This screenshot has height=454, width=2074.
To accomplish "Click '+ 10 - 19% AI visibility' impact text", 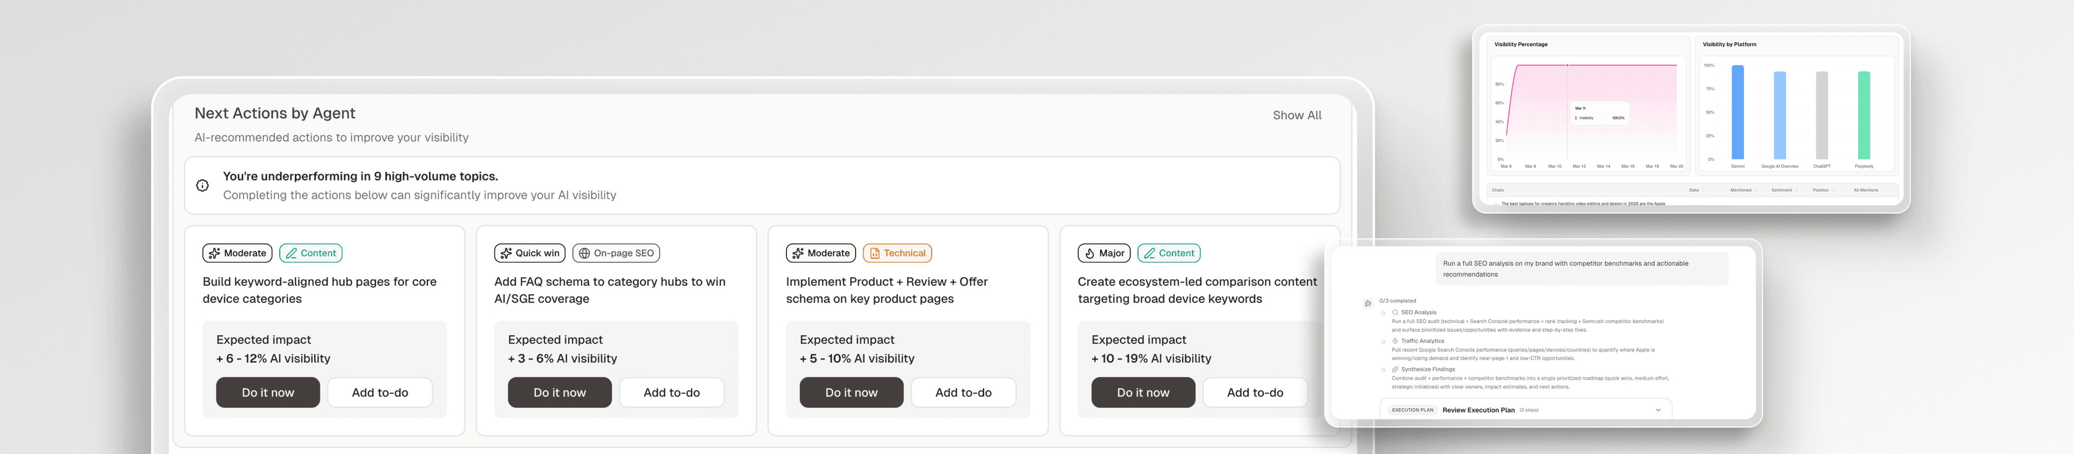I will tap(1152, 359).
